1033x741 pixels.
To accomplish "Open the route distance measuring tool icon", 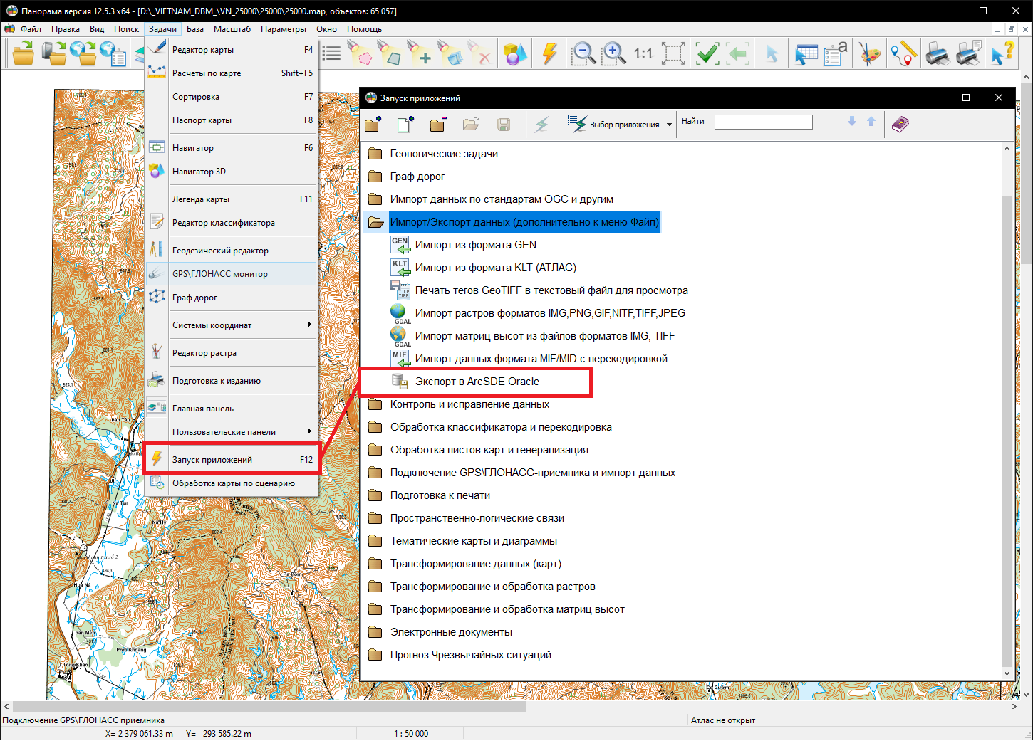I will [x=903, y=53].
